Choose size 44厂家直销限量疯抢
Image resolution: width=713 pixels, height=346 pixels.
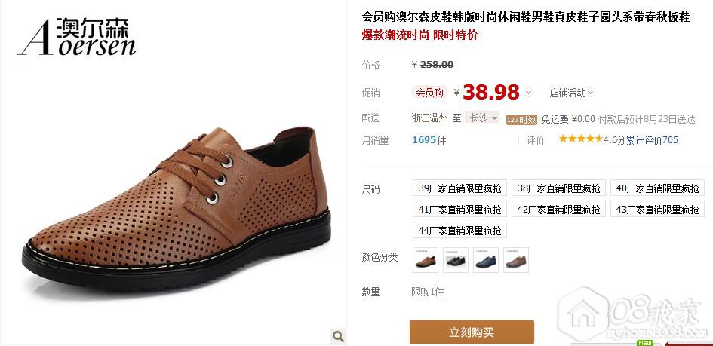(459, 230)
